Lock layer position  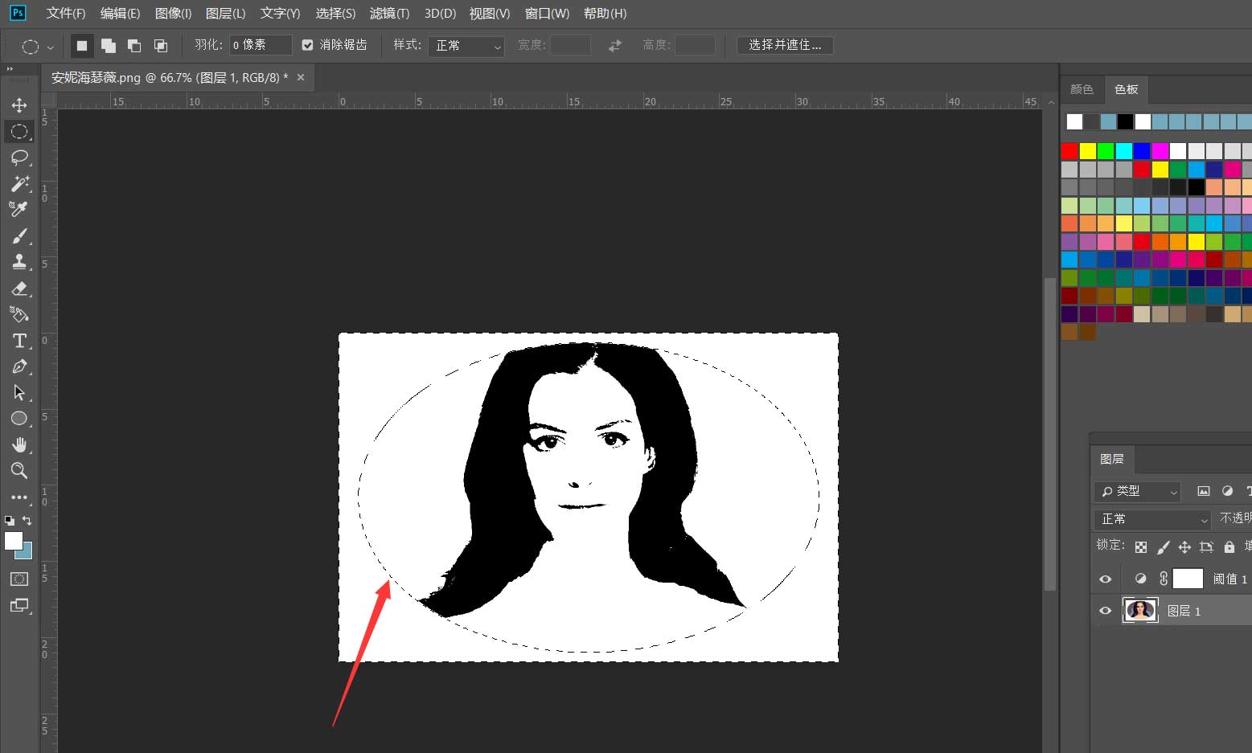(1184, 547)
